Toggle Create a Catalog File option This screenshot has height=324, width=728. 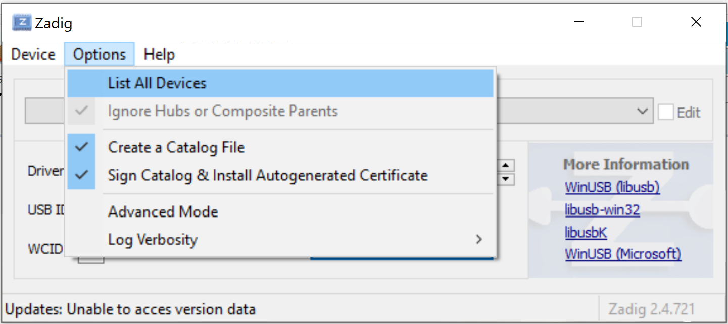[x=280, y=147]
